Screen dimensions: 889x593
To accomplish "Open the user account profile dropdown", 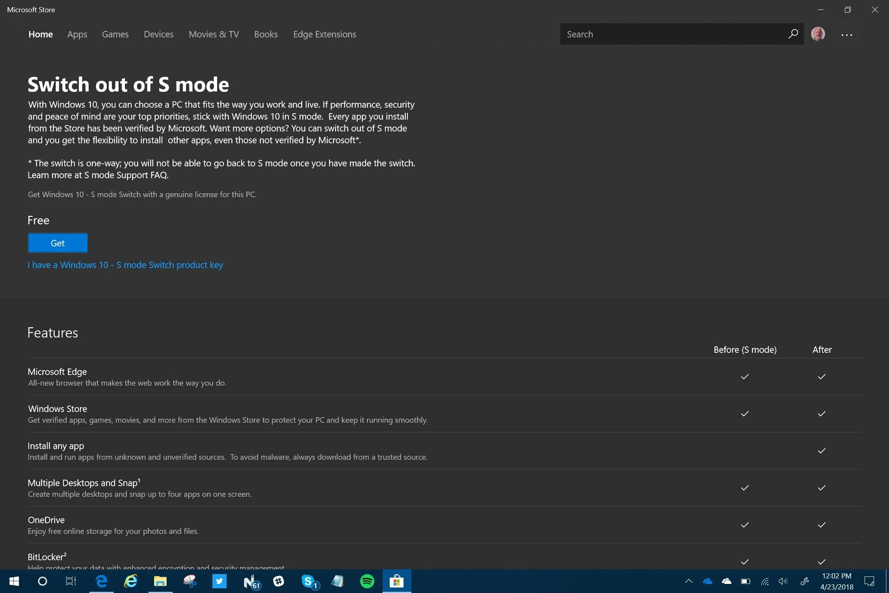I will 818,34.
